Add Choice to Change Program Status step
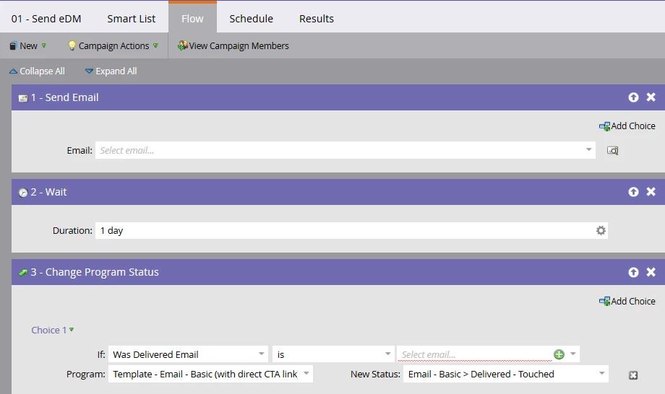This screenshot has height=394, width=665. (x=627, y=302)
